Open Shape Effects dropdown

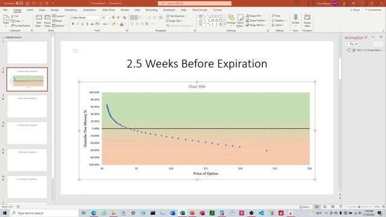pos(256,25)
